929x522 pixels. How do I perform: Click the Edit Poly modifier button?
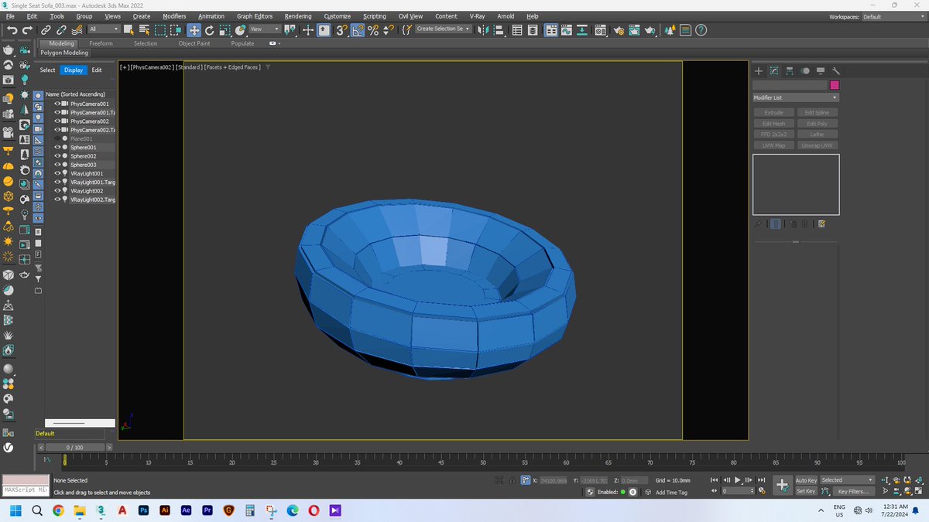coord(817,124)
